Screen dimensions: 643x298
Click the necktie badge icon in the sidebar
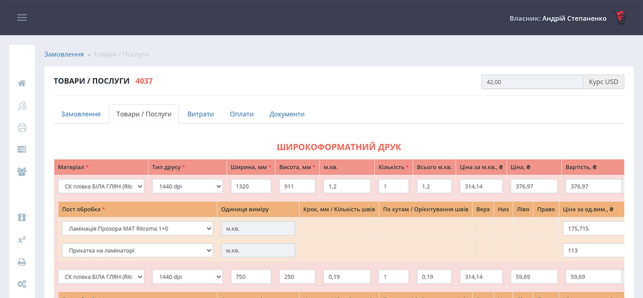(22, 217)
